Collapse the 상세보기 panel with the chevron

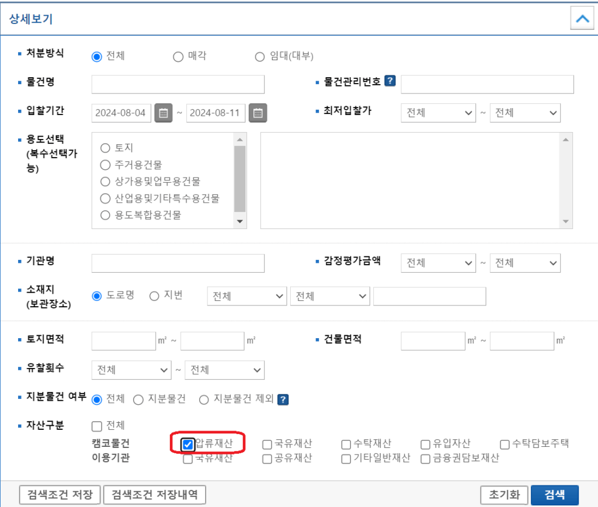(x=582, y=19)
